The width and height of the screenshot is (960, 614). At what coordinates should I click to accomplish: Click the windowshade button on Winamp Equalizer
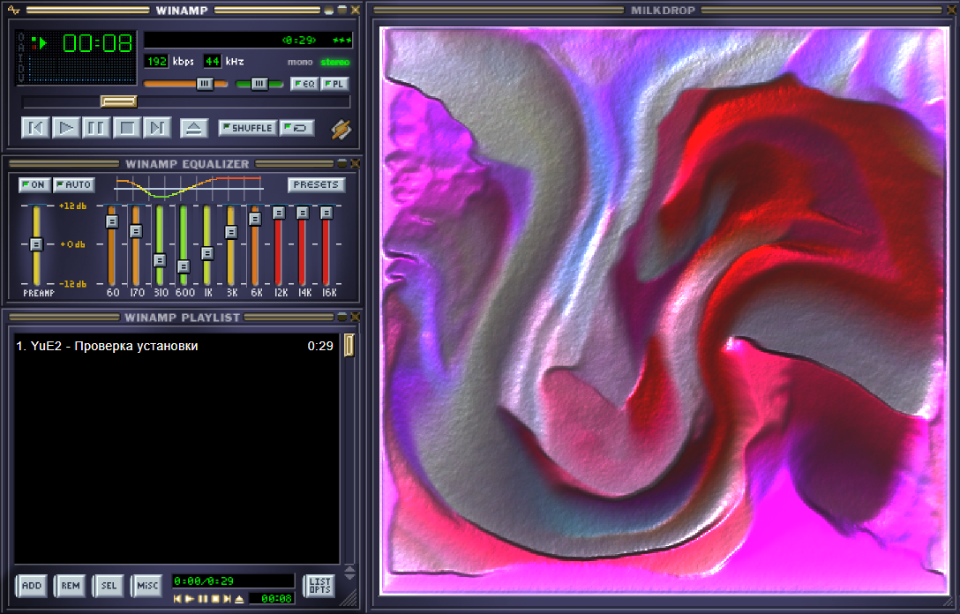342,163
